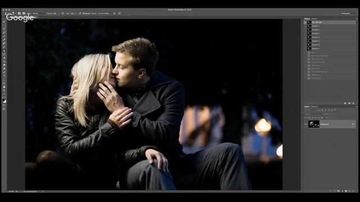Viewport: 360px width, 202px height.
Task: Delete the current history state
Action: 353,103
